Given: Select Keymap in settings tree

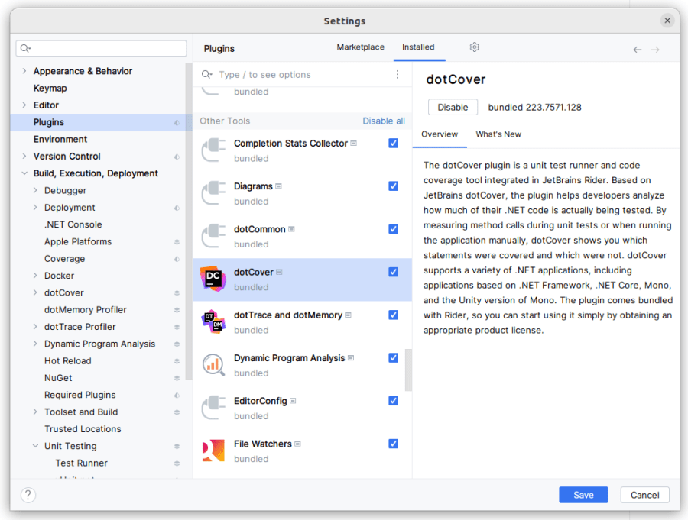Looking at the screenshot, I should (x=50, y=88).
